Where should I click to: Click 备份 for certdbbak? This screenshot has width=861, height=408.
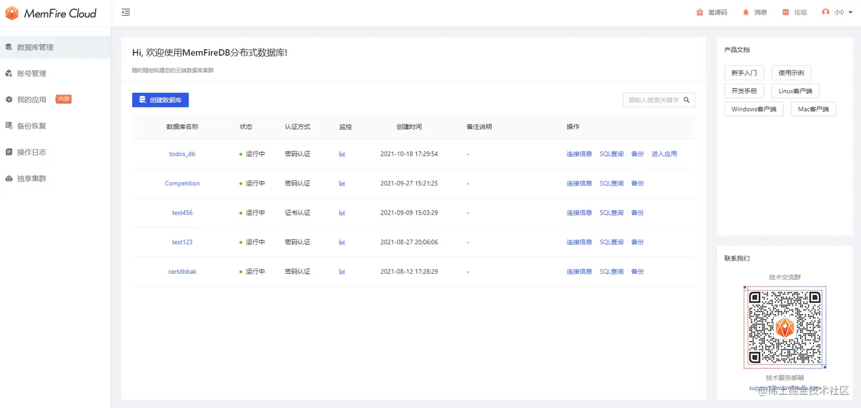click(637, 271)
